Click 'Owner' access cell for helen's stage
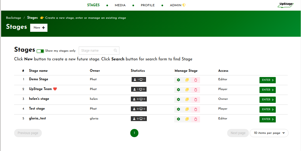 223,99
